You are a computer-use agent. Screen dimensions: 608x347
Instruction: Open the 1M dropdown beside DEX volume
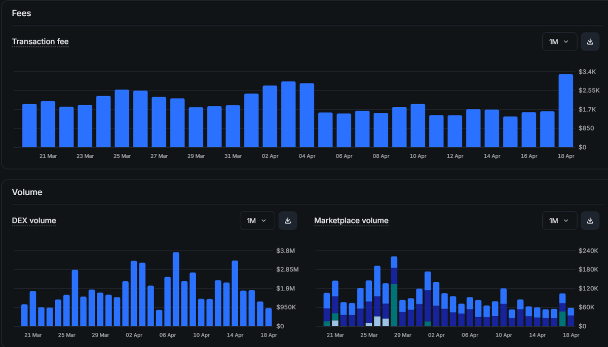tap(257, 221)
